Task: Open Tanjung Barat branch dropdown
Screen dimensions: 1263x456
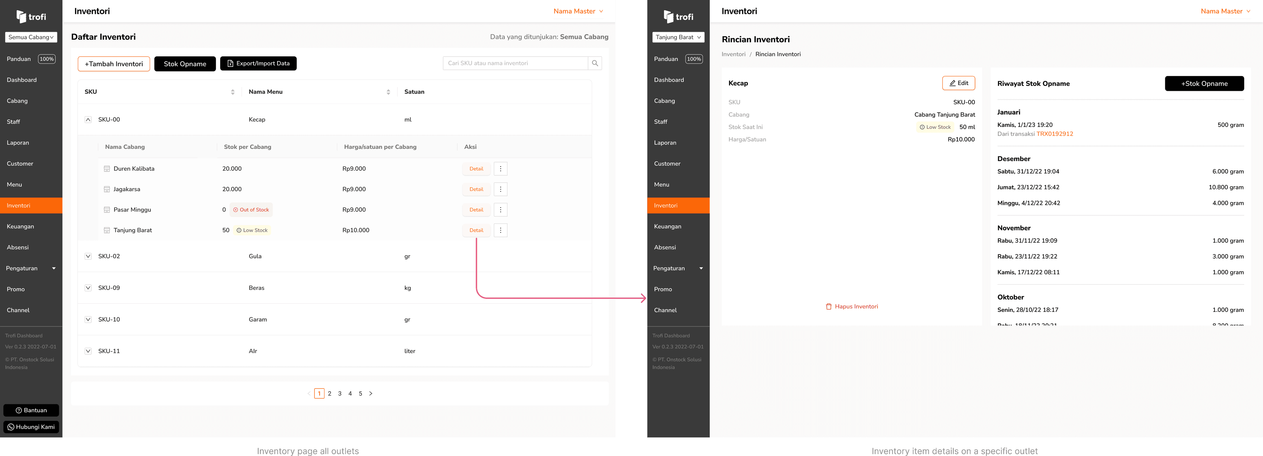Action: point(678,37)
